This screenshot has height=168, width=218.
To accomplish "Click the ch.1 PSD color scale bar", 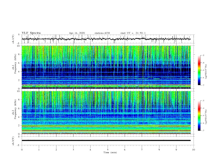I will [x=199, y=70].
